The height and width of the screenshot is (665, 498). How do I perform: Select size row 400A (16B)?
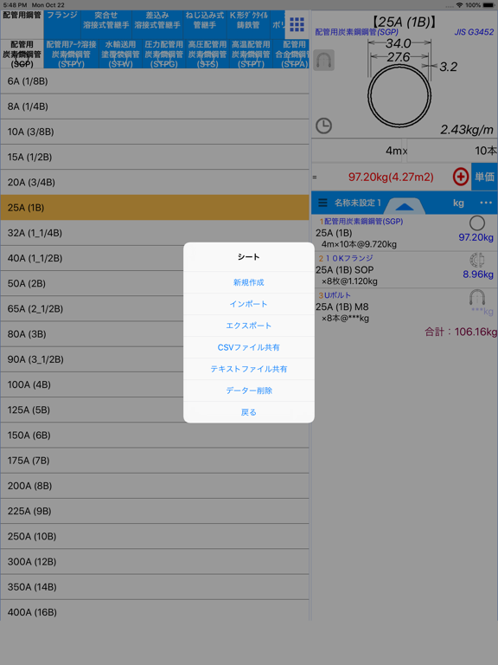[155, 610]
